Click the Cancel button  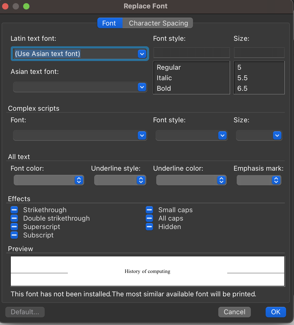click(x=234, y=312)
